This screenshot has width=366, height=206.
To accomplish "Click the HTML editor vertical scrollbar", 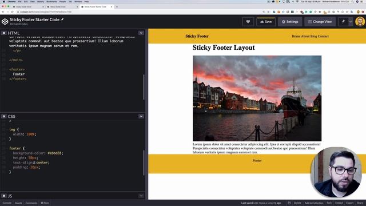I will (144, 87).
